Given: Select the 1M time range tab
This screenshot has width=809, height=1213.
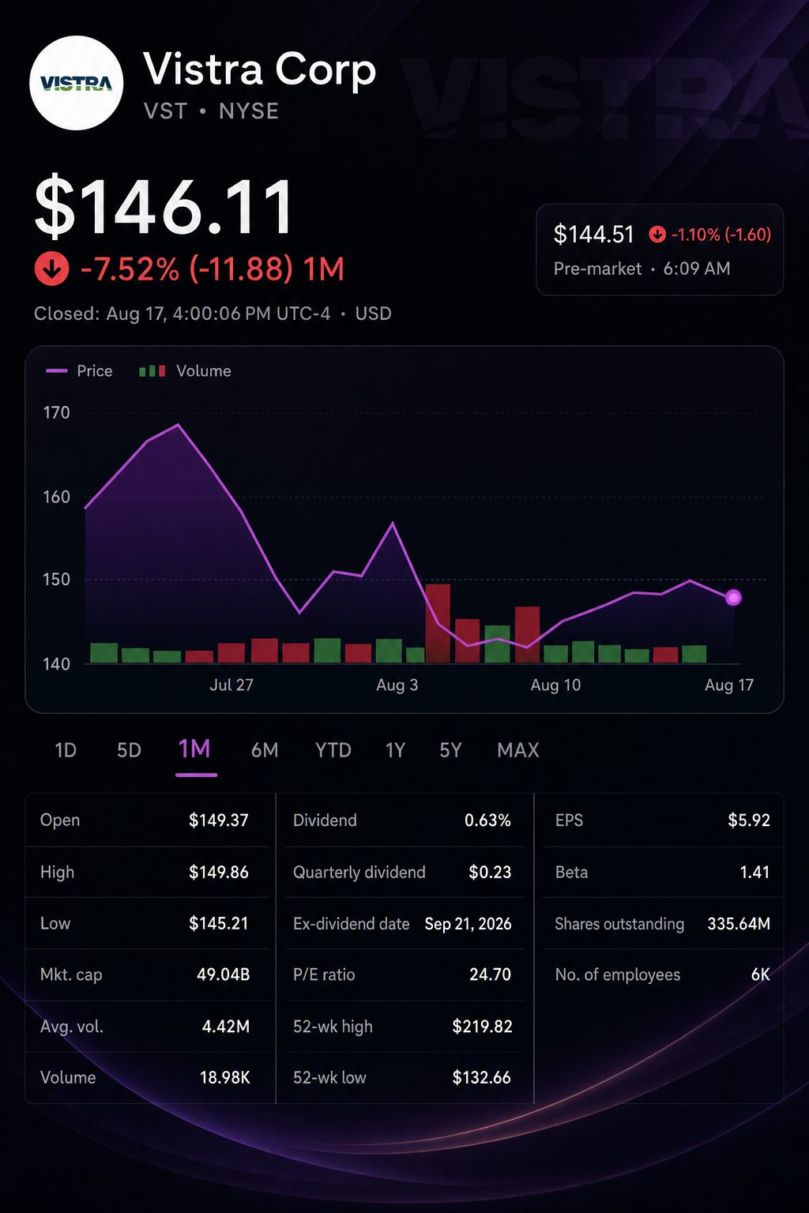Looking at the screenshot, I should tap(195, 749).
